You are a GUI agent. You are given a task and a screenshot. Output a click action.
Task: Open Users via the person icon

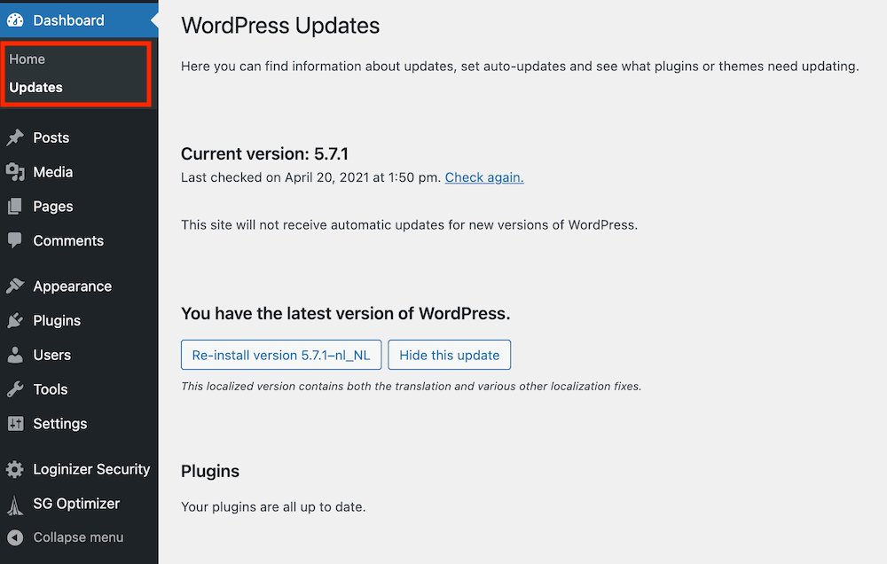pyautogui.click(x=15, y=355)
